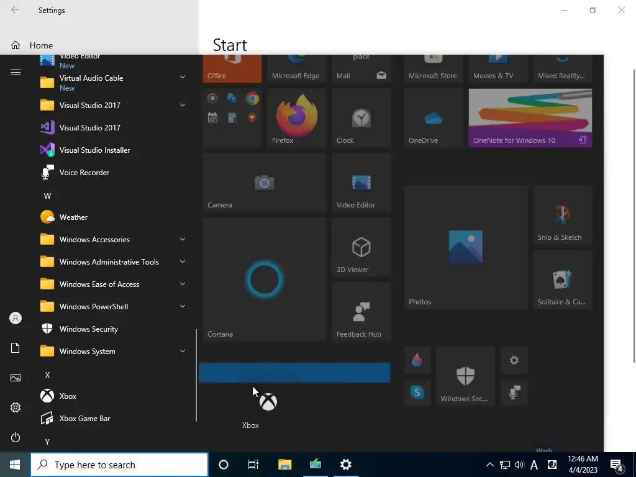636x477 pixels.
Task: Open the OneDrive tile
Action: click(433, 117)
